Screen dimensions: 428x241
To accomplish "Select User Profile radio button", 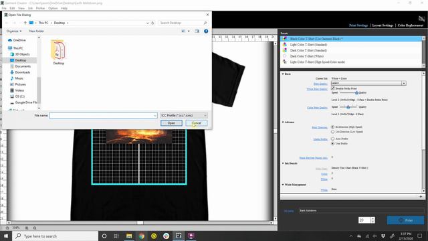I will [x=332, y=143].
